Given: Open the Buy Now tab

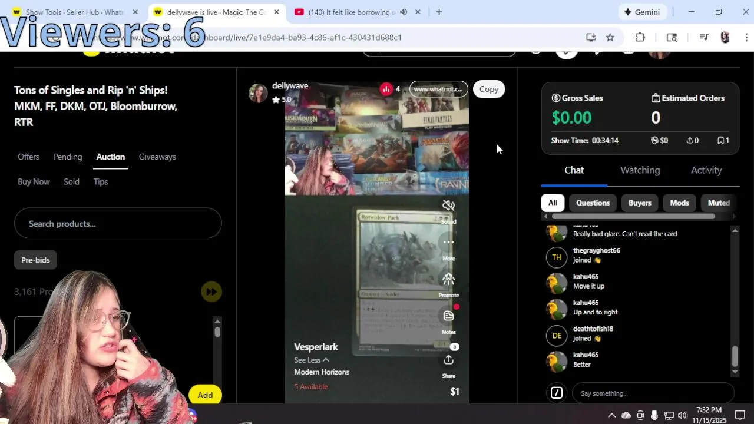Looking at the screenshot, I should (x=34, y=181).
